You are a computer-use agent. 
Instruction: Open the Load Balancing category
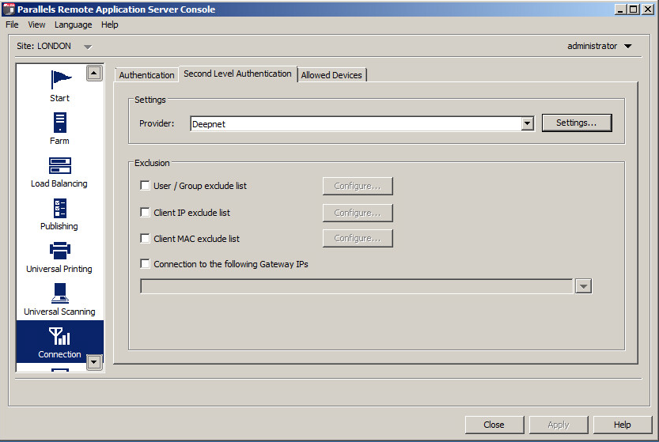pos(59,172)
